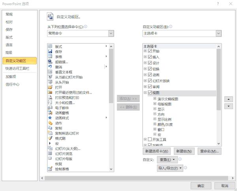The image size is (237, 191).
Task: Uncheck the 动画 tab checkbox
Action: click(x=150, y=74)
